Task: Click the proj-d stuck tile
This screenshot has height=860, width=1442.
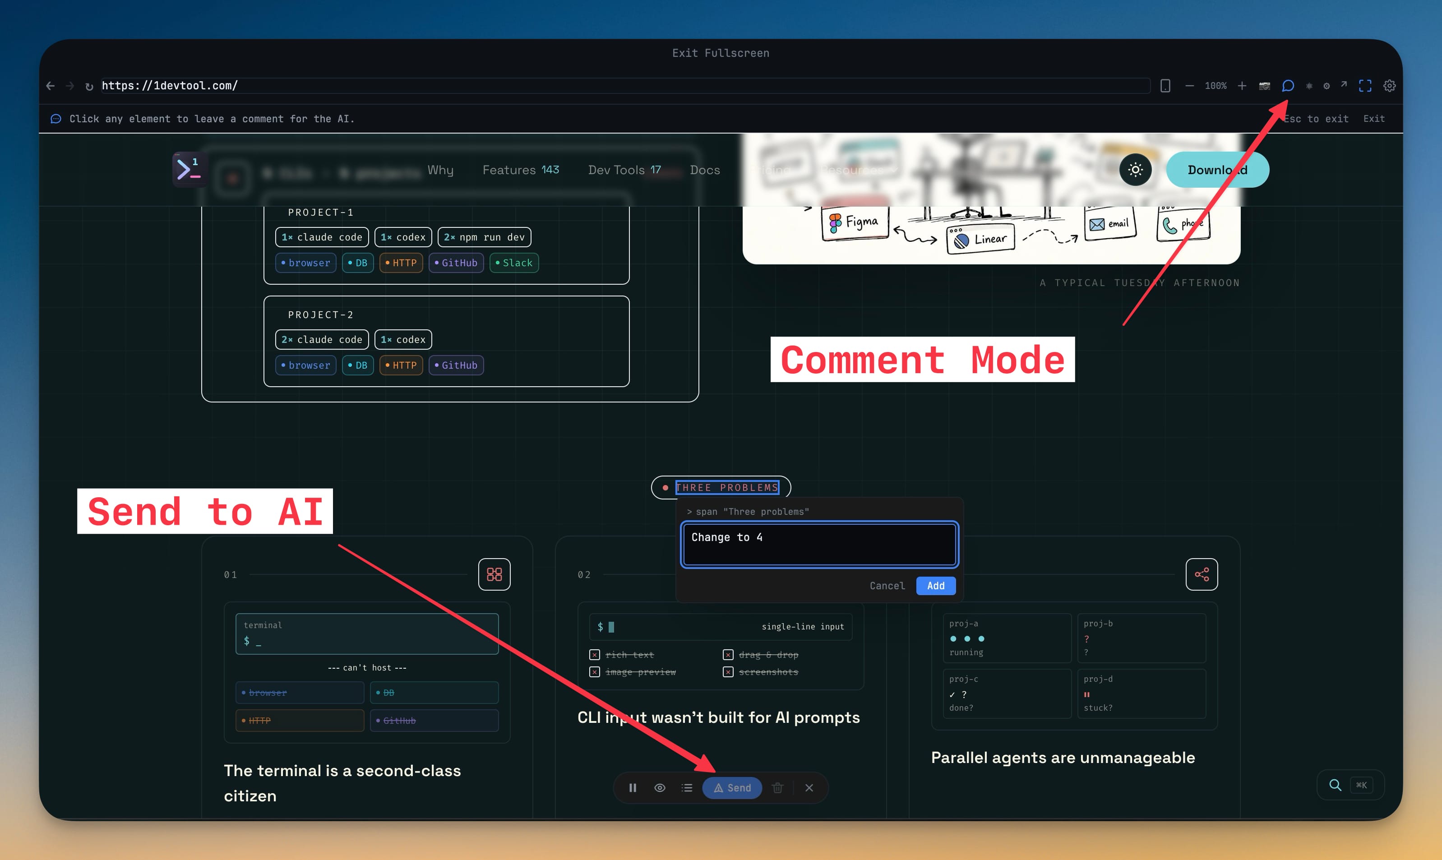Action: (x=1142, y=693)
